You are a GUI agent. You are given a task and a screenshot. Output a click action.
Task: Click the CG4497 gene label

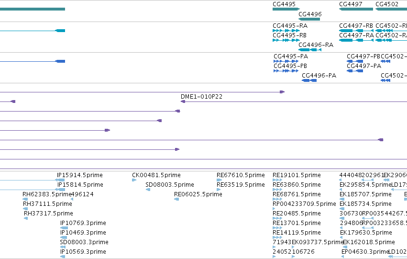(x=351, y=4)
